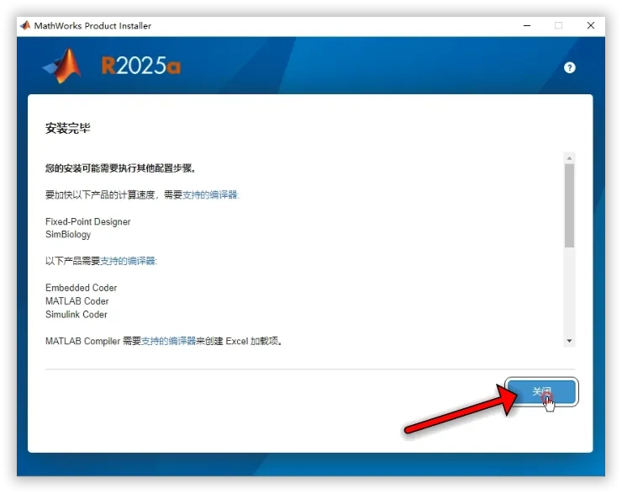The width and height of the screenshot is (622, 494).
Task: Click the blue 关闭 button
Action: click(x=541, y=391)
